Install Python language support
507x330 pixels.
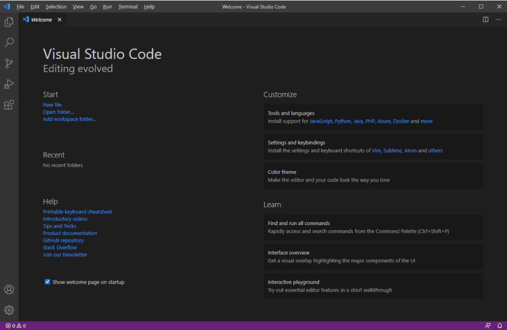(x=342, y=121)
